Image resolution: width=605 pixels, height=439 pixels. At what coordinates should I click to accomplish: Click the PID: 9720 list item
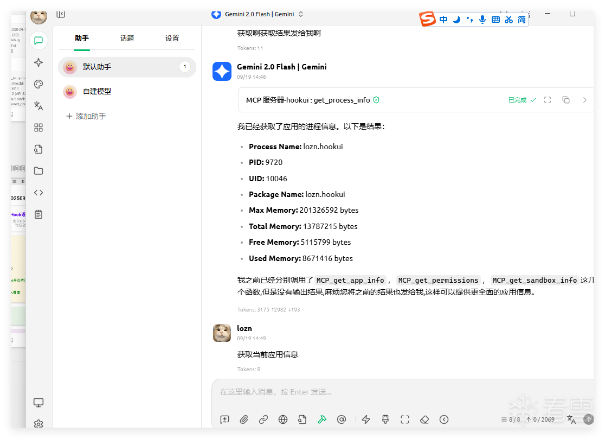266,163
